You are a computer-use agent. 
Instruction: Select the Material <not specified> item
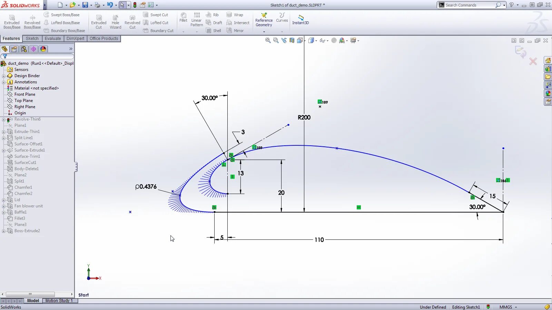click(37, 88)
